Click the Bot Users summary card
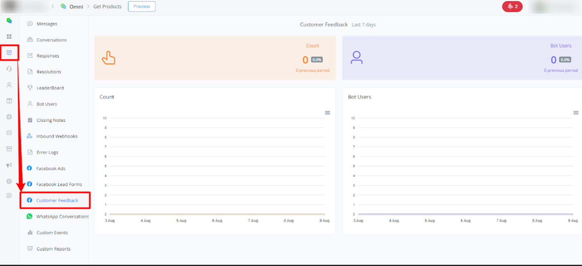The image size is (582, 266). click(x=462, y=58)
